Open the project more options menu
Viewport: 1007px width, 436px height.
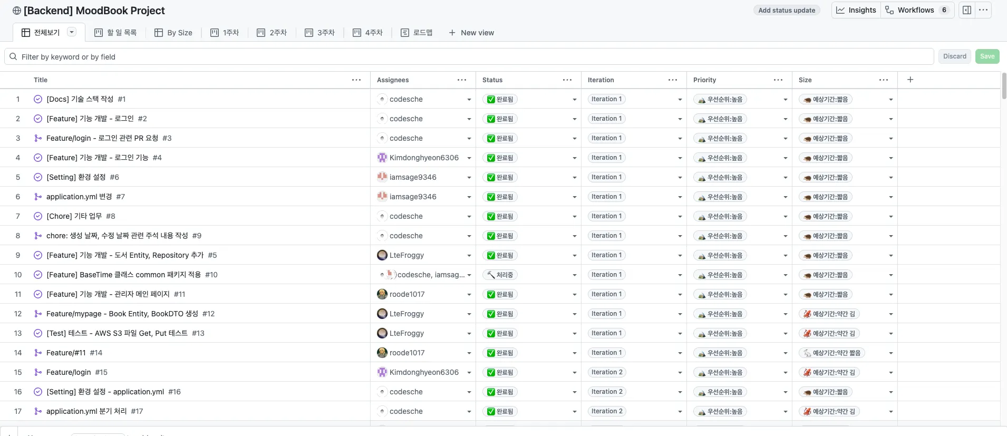click(x=983, y=10)
